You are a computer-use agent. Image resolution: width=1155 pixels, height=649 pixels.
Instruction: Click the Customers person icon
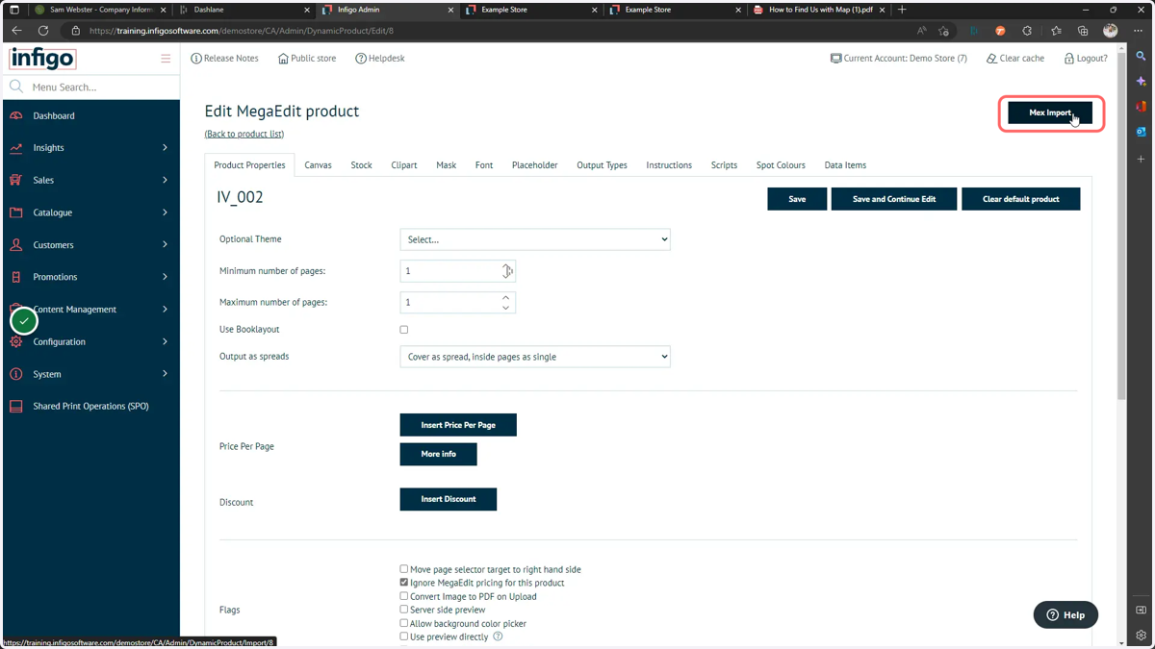pyautogui.click(x=16, y=245)
